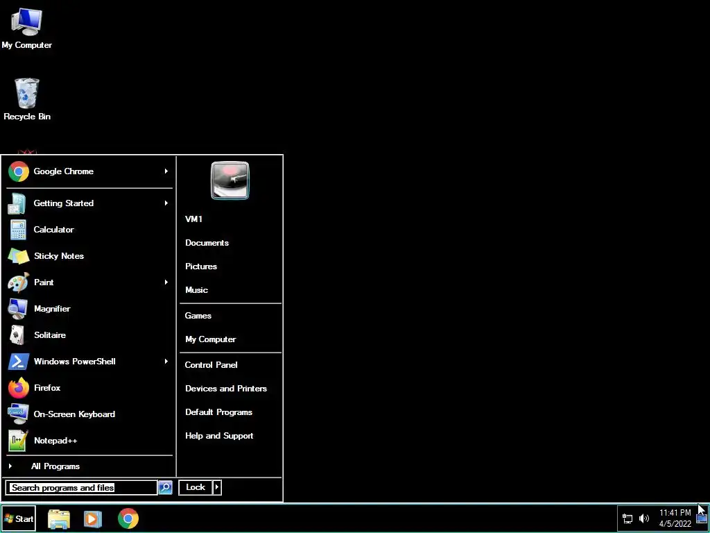This screenshot has height=533, width=710.
Task: Expand Windows PowerShell submenu arrow
Action: [166, 361]
